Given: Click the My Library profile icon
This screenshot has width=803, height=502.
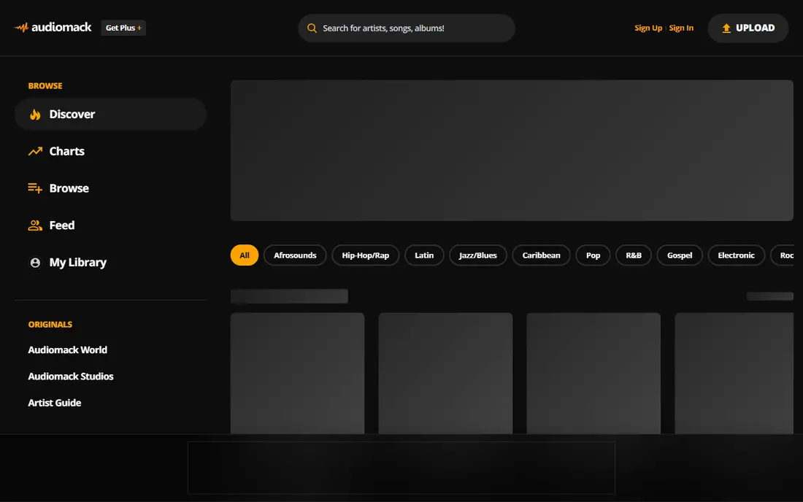Looking at the screenshot, I should pyautogui.click(x=35, y=263).
